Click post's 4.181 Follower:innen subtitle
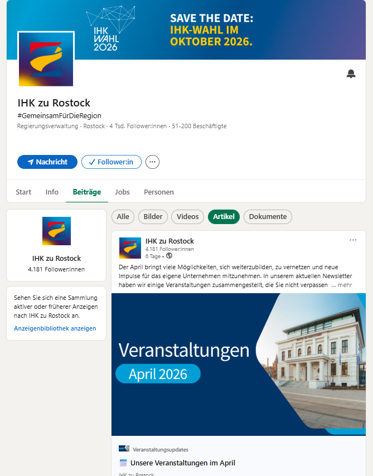Image resolution: width=373 pixels, height=476 pixels. [169, 249]
